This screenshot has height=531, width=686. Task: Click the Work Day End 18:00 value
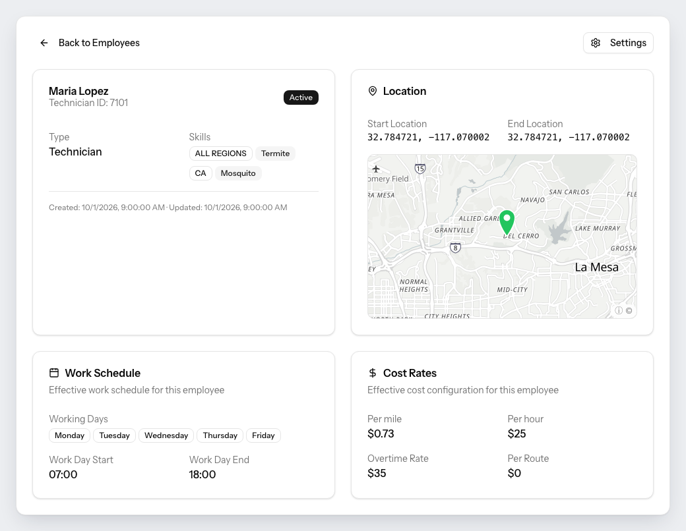click(x=202, y=474)
